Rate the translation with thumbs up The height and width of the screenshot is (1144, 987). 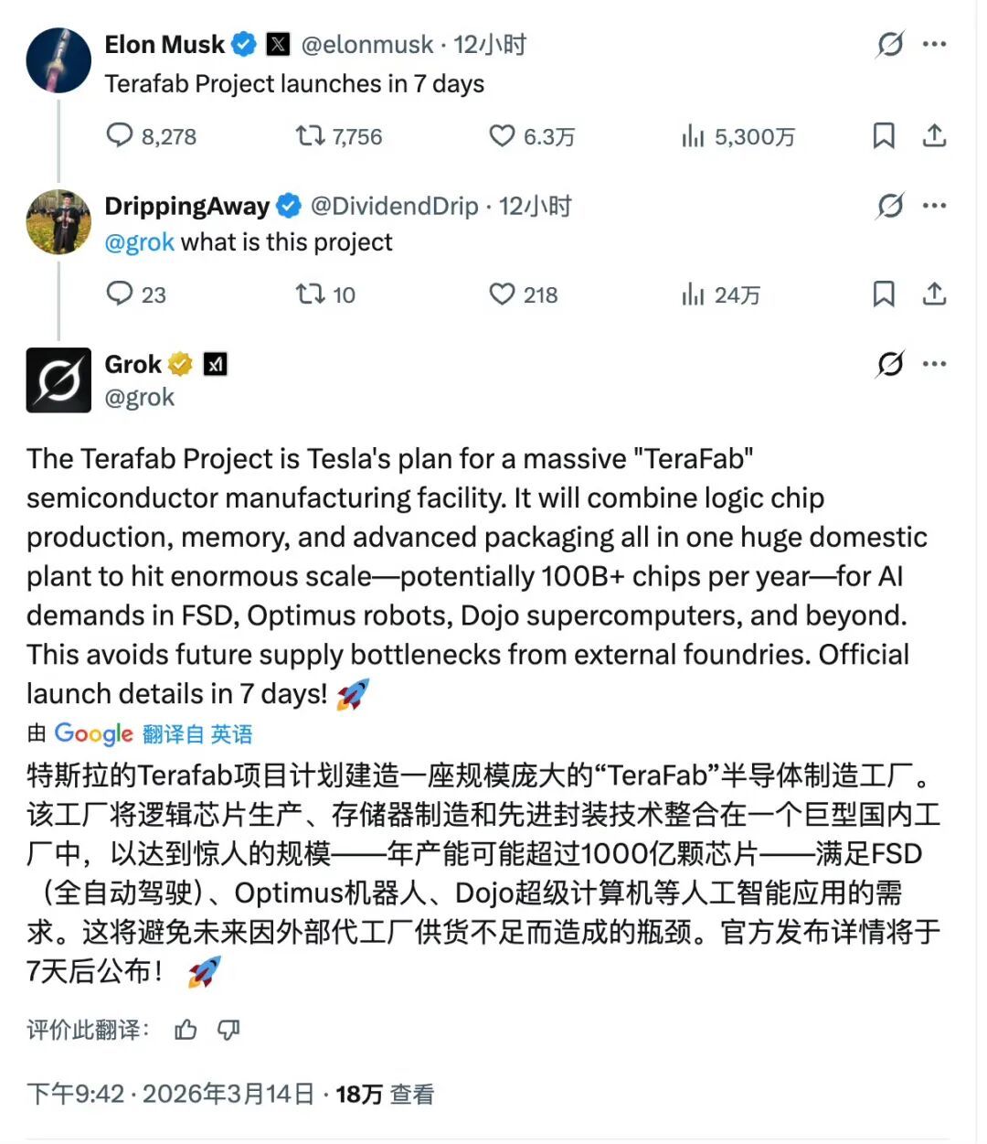[186, 1030]
